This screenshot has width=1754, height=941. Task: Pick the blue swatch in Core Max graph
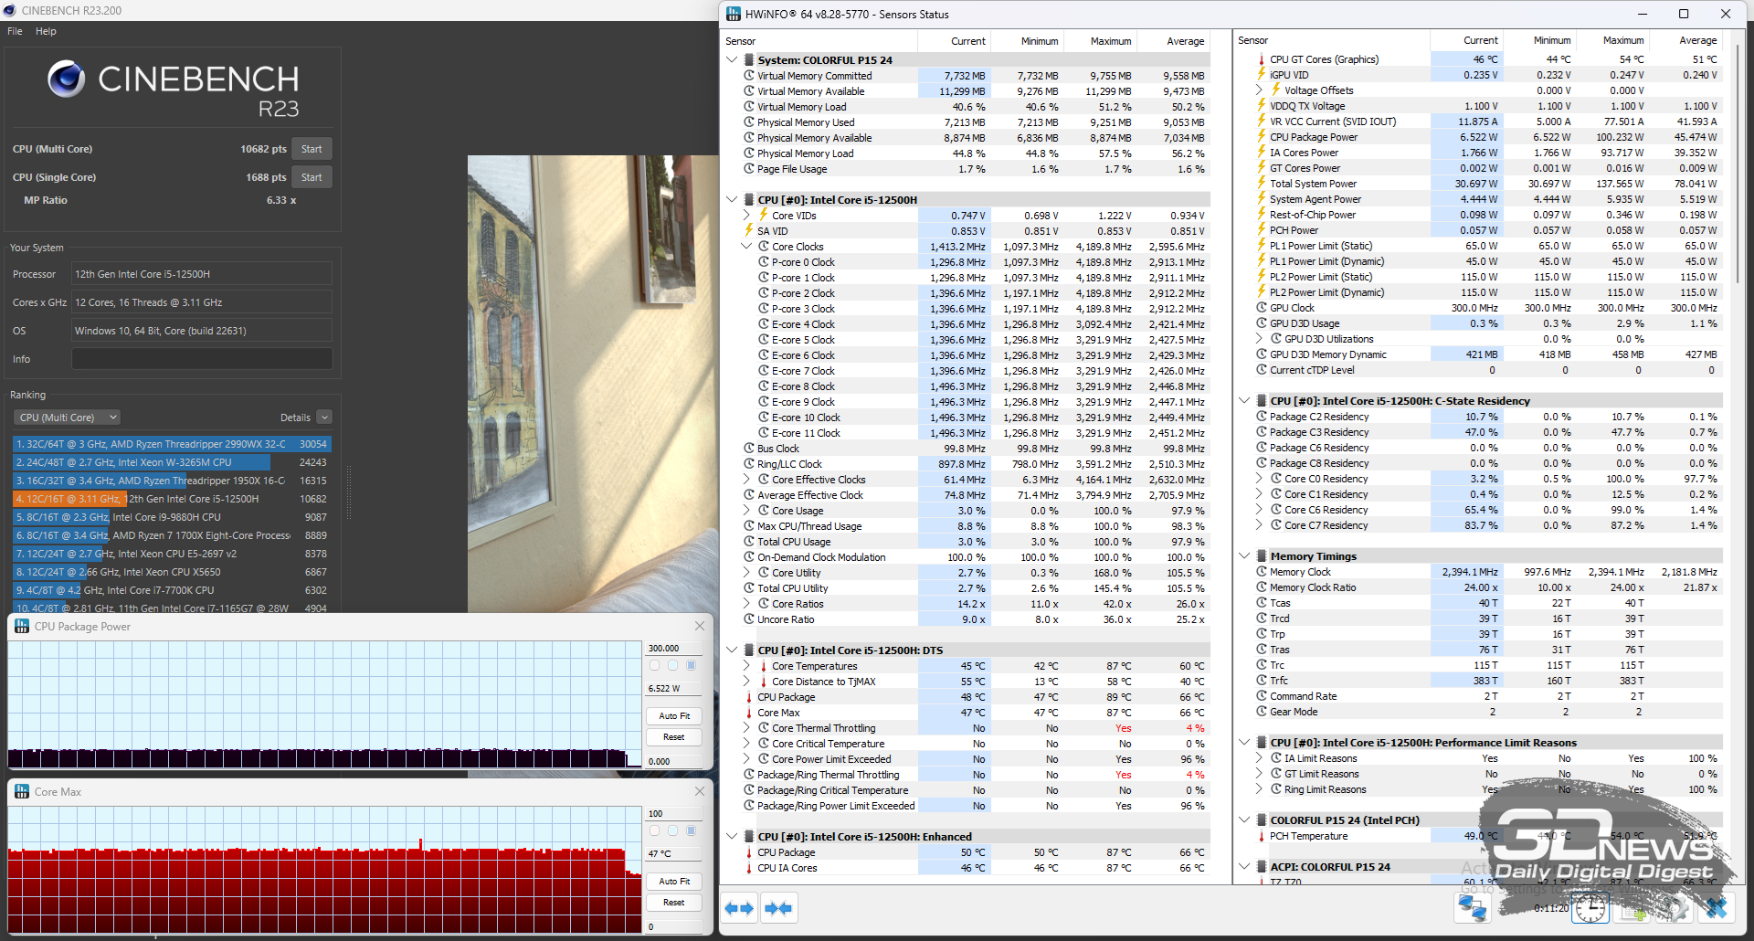tap(691, 830)
